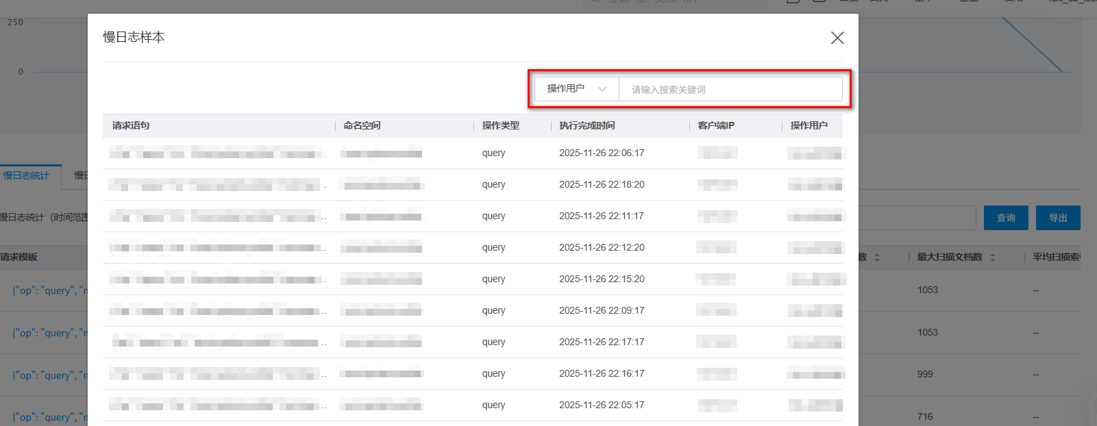Close the 慢日志样本 dialog

[837, 38]
